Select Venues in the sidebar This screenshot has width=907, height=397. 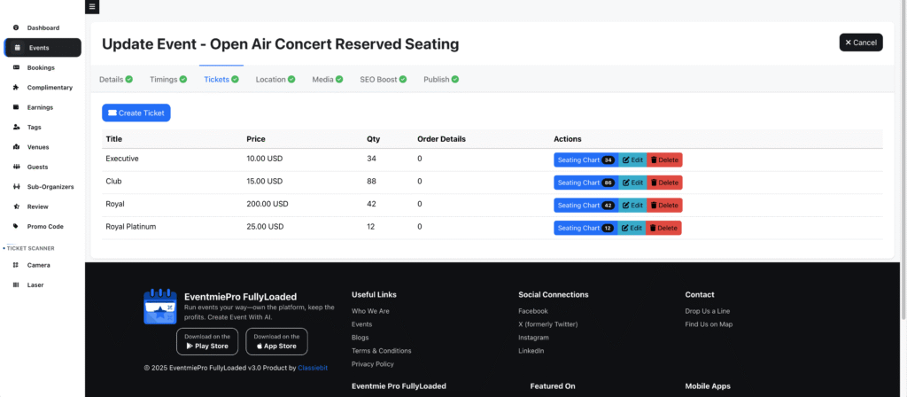[38, 147]
